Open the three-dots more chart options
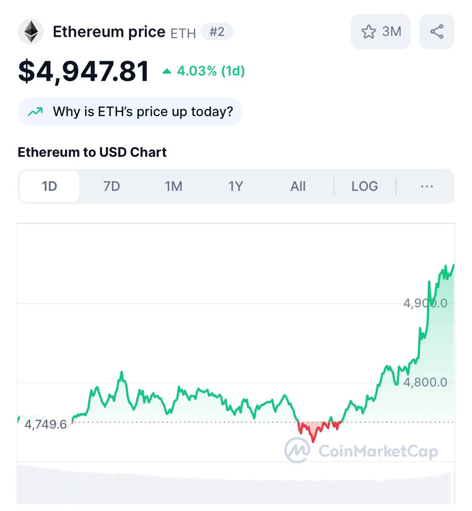Viewport: 472px width, 511px height. [427, 186]
